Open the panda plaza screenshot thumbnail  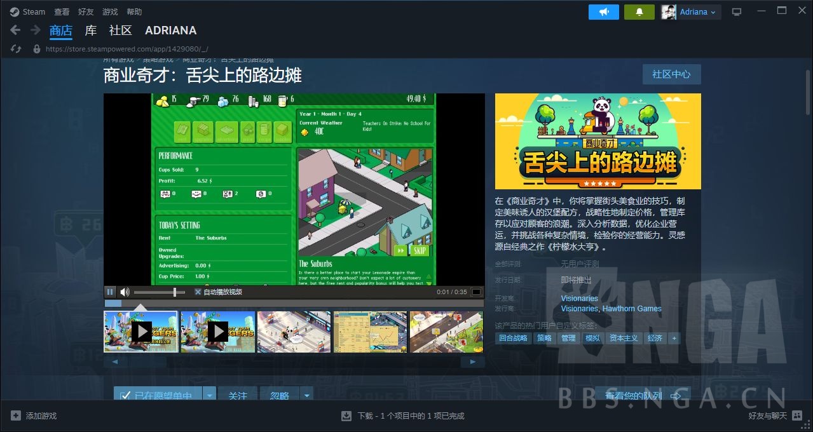click(x=294, y=332)
